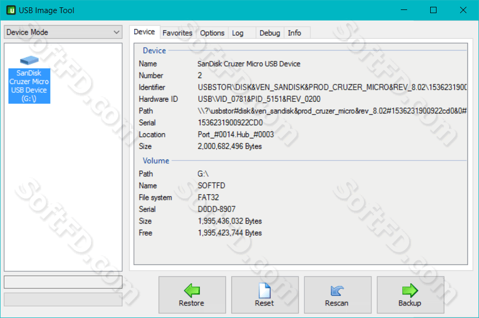This screenshot has width=479, height=318.
Task: Open the Favorites tab
Action: tap(177, 33)
